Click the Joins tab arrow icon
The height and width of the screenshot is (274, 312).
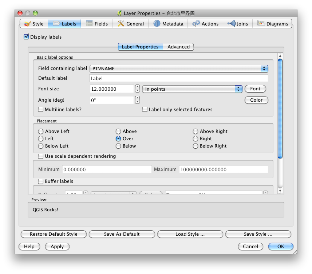pyautogui.click(x=232, y=23)
